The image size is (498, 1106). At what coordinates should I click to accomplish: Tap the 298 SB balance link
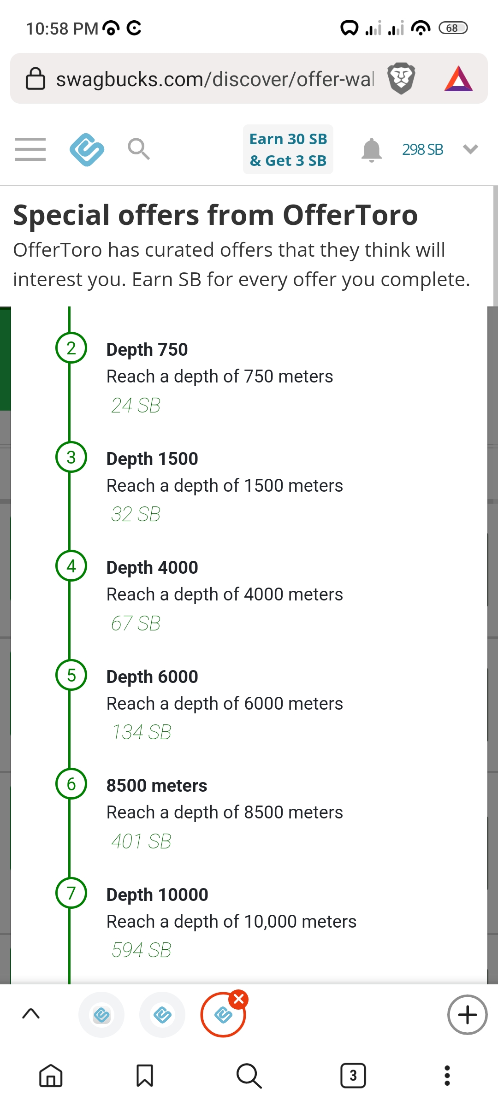[x=422, y=149]
